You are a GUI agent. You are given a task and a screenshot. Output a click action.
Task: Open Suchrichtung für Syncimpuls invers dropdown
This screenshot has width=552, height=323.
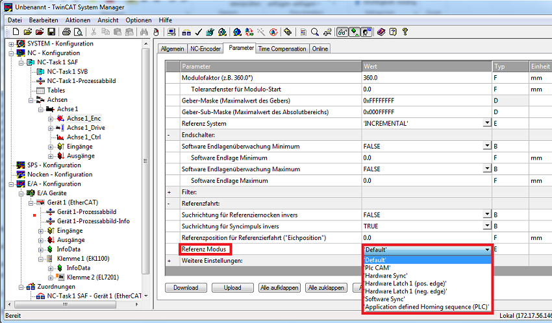tap(487, 225)
